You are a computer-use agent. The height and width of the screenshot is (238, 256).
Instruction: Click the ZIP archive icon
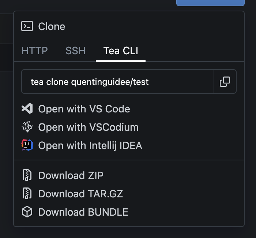27,175
